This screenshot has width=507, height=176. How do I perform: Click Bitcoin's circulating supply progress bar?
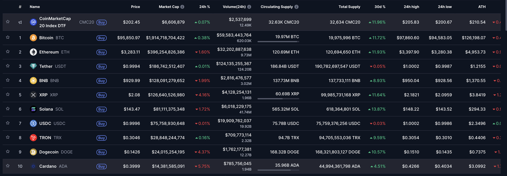[278, 42]
